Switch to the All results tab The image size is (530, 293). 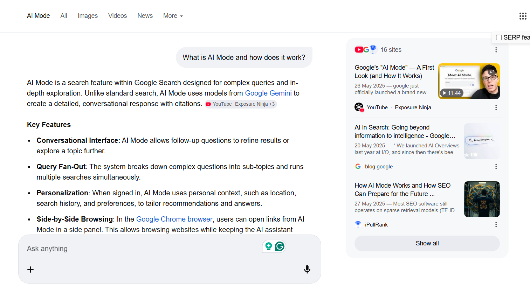[64, 16]
